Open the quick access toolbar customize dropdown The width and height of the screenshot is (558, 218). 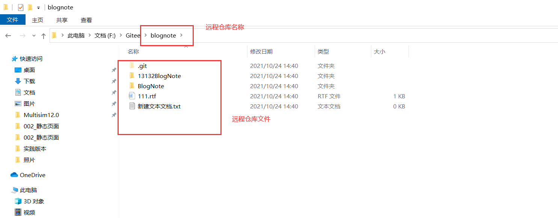click(38, 8)
